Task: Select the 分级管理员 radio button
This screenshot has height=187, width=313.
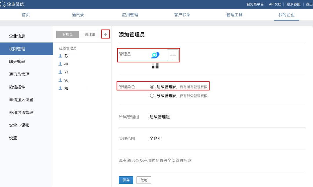Action: [x=152, y=96]
